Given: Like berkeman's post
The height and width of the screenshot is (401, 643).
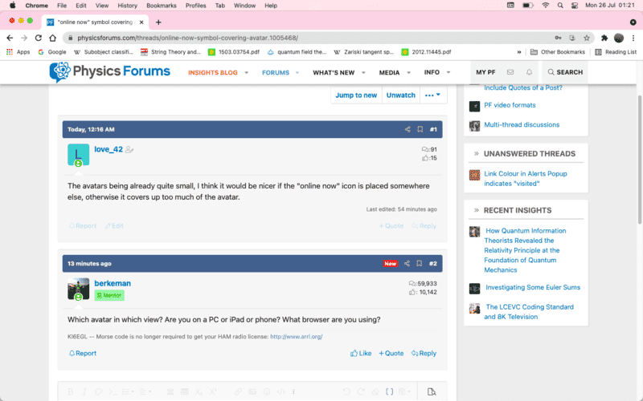Looking at the screenshot, I should click(361, 353).
